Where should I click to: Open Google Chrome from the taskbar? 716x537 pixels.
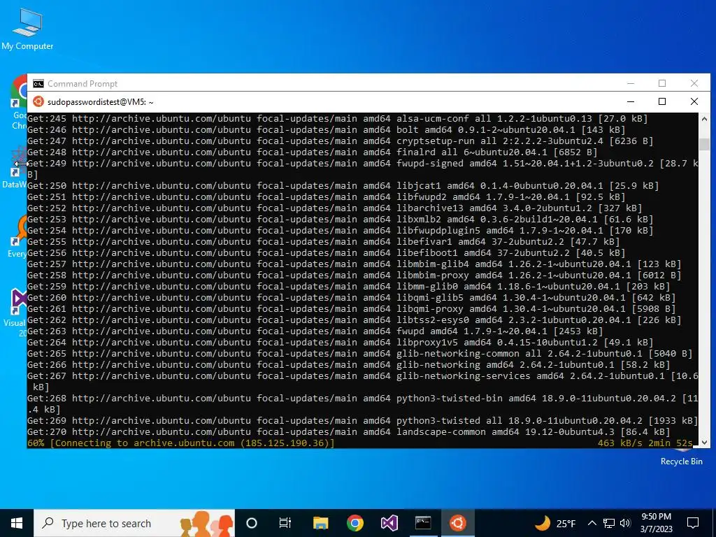coord(355,523)
